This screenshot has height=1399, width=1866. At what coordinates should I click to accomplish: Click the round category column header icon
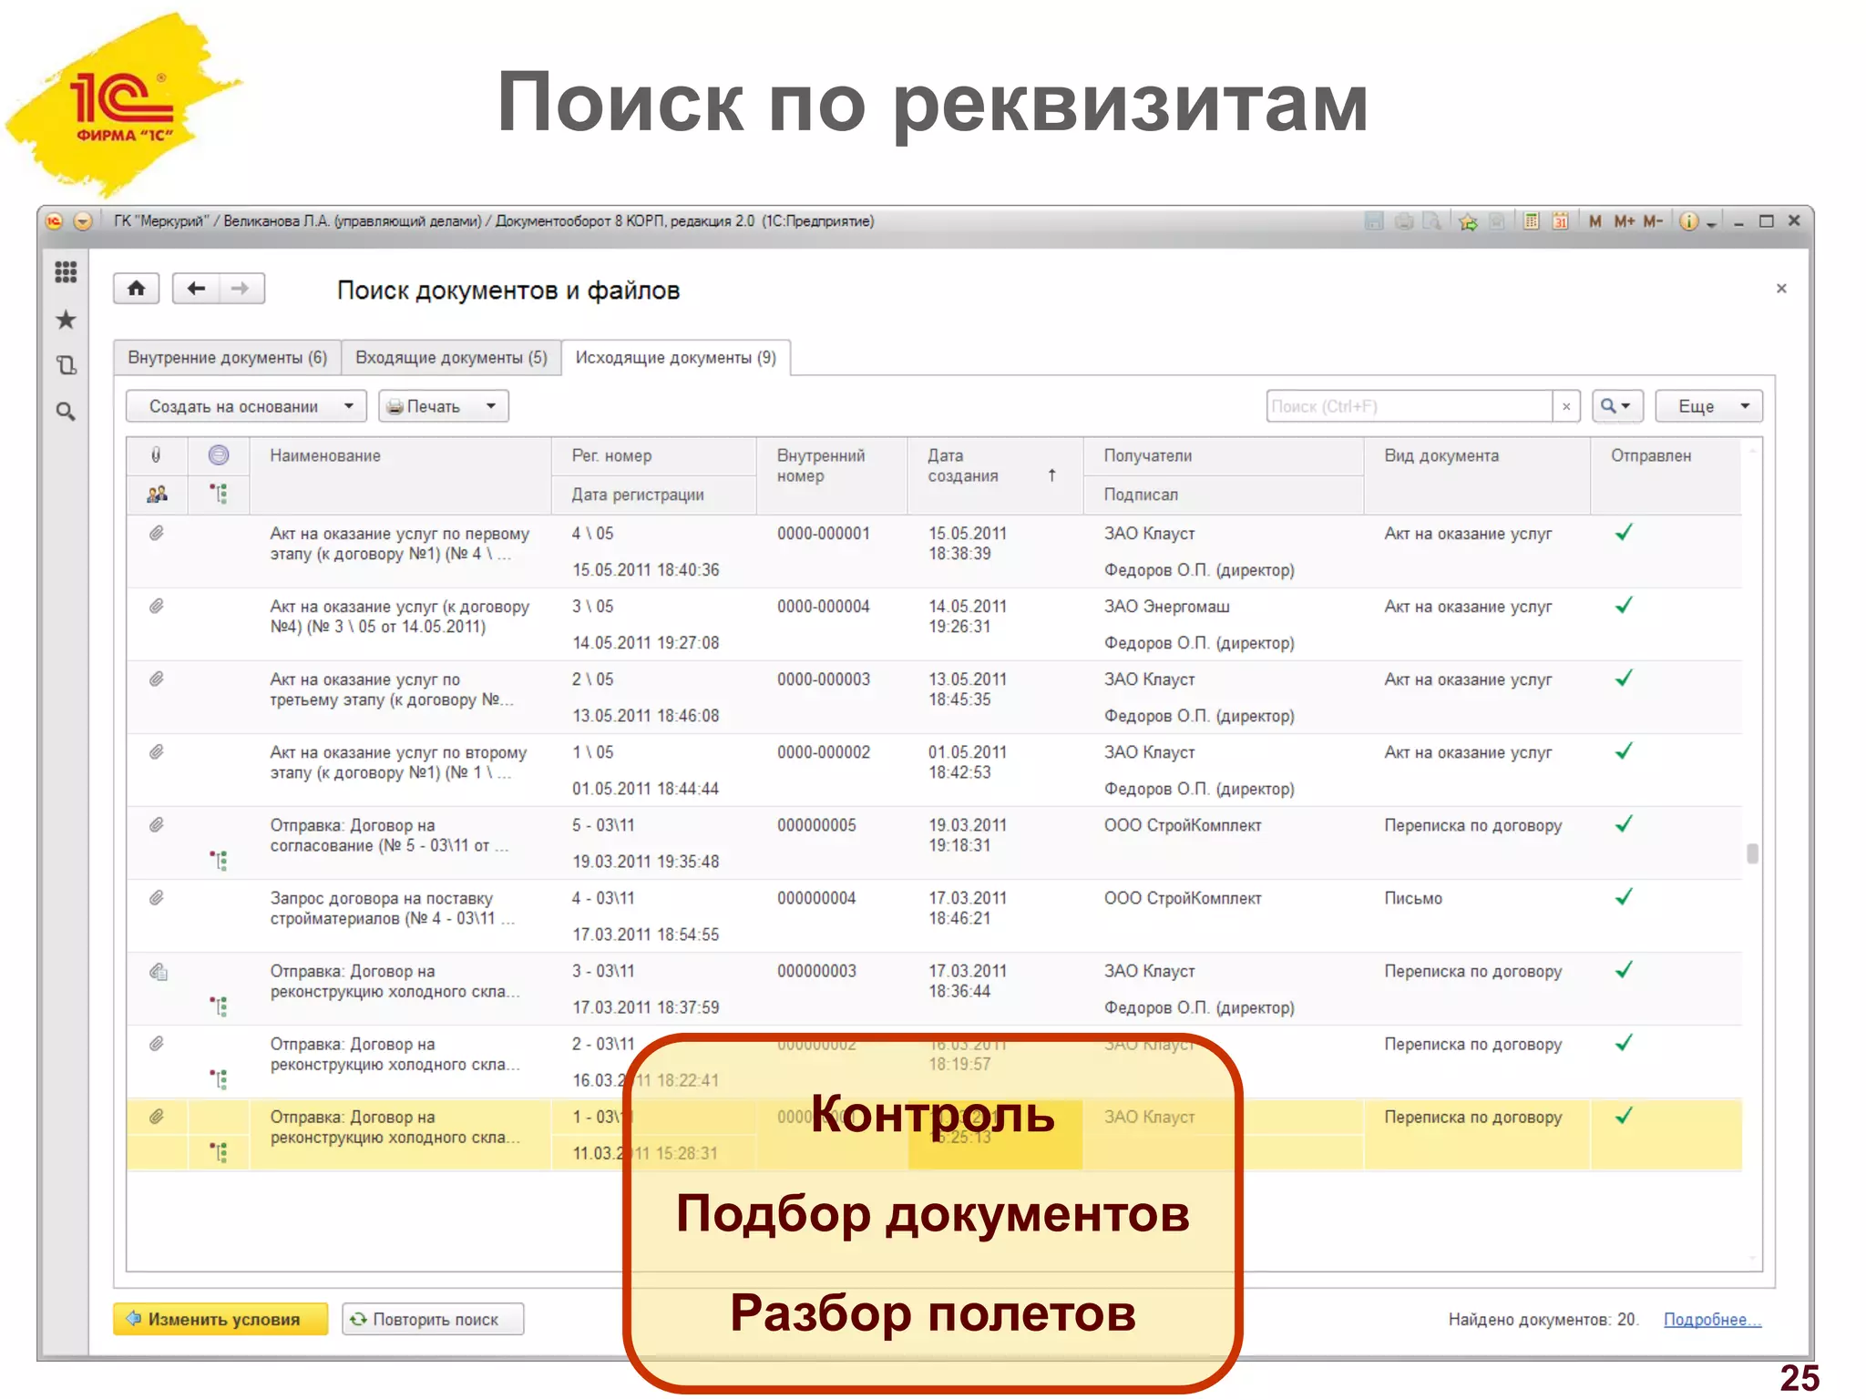click(x=219, y=454)
